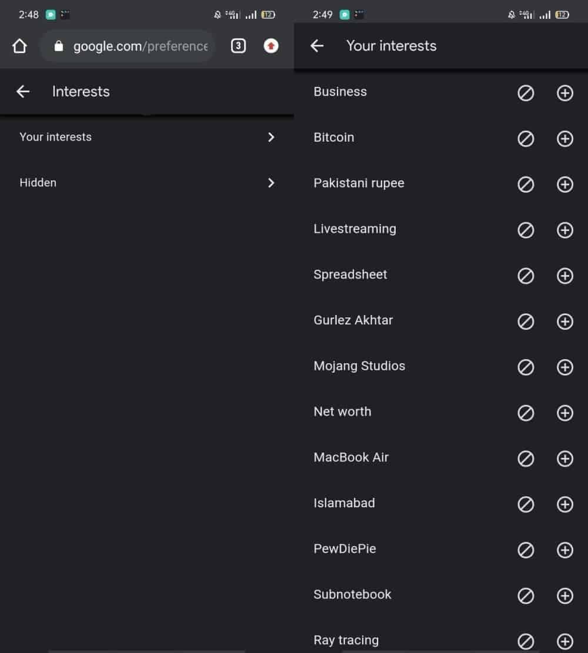Screen dimensions: 588x653
Task: Follow Mojang Studios with plus icon
Action: click(x=564, y=367)
